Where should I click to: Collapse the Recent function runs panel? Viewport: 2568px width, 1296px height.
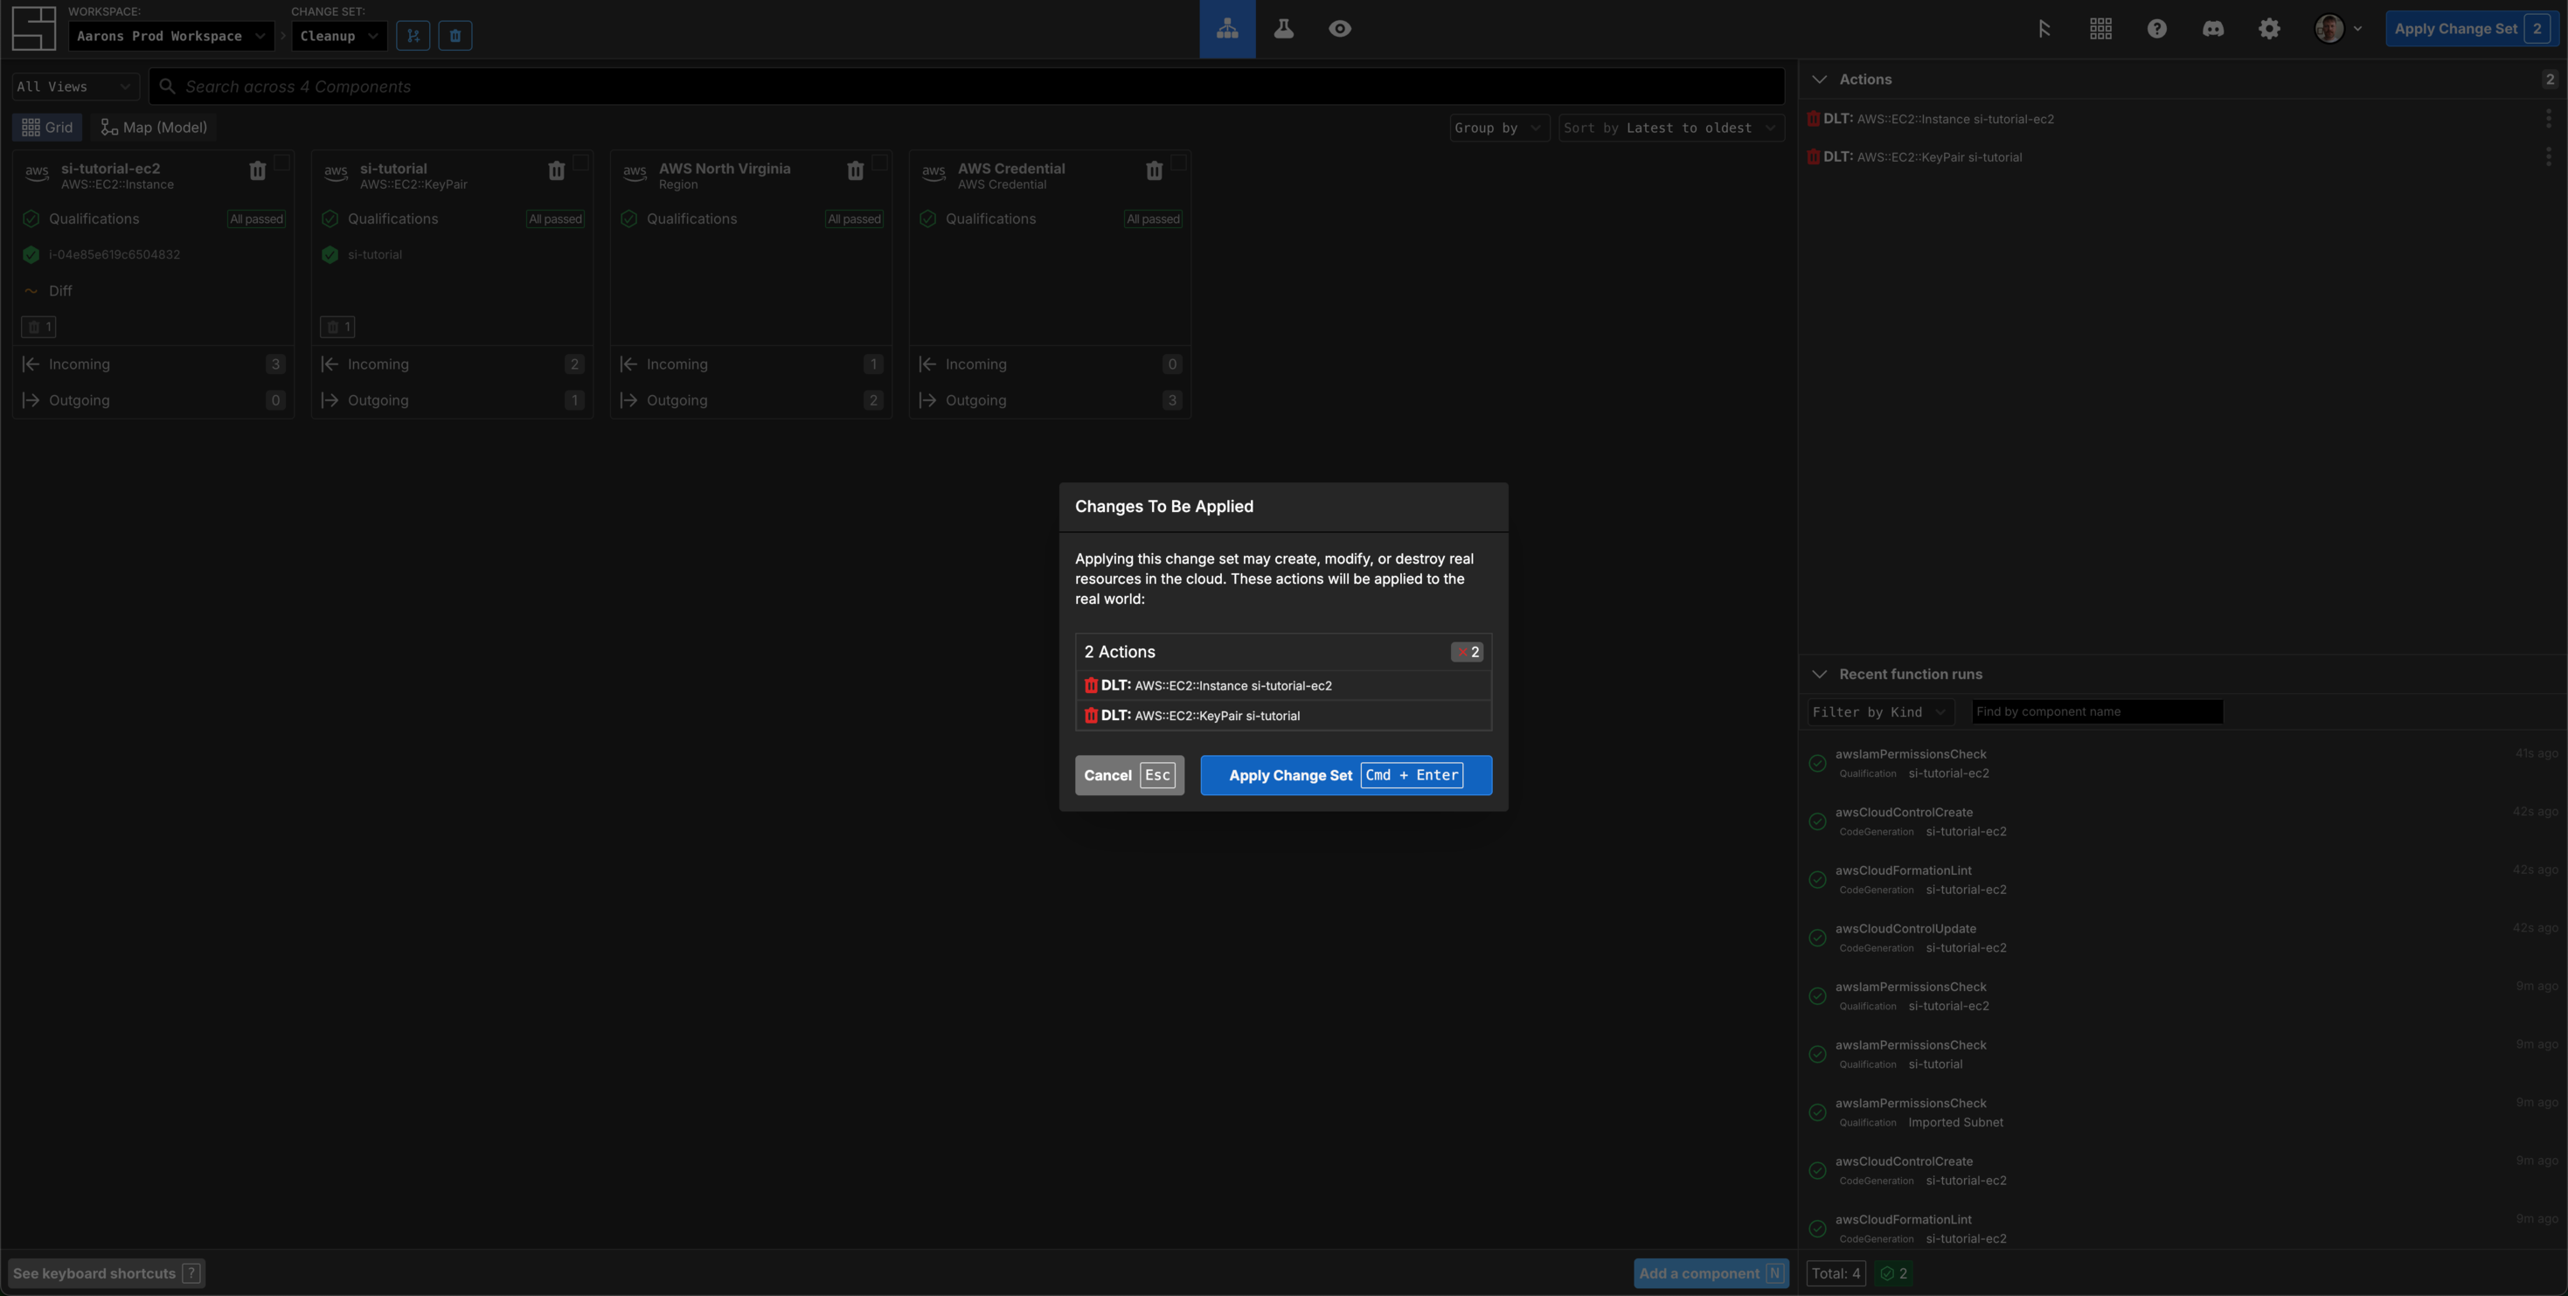click(x=1819, y=674)
